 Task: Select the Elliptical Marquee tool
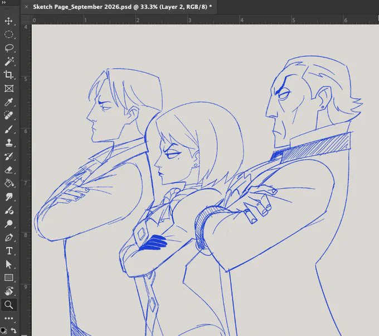click(9, 35)
